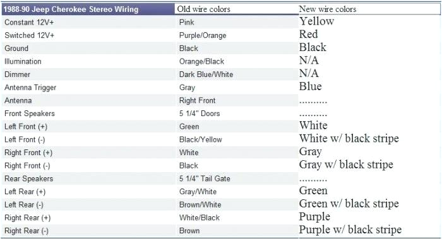Click the 'Yellow' new wire color
This screenshot has width=442, height=239.
click(317, 21)
